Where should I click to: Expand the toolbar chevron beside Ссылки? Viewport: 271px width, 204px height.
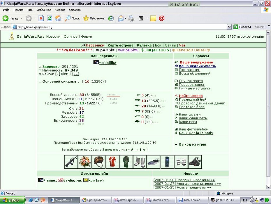click(x=269, y=26)
